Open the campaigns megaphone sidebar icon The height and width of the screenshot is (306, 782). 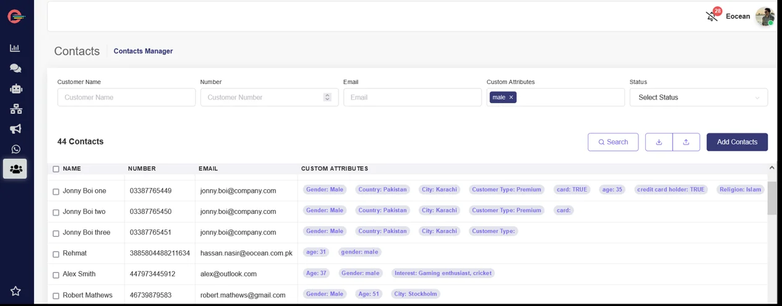pyautogui.click(x=15, y=129)
